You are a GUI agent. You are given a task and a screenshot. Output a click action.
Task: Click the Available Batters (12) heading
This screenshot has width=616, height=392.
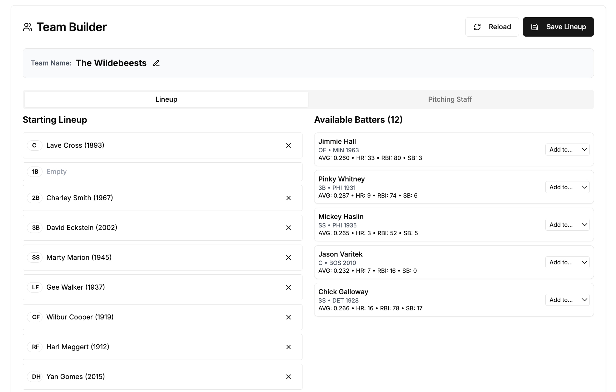tap(358, 120)
